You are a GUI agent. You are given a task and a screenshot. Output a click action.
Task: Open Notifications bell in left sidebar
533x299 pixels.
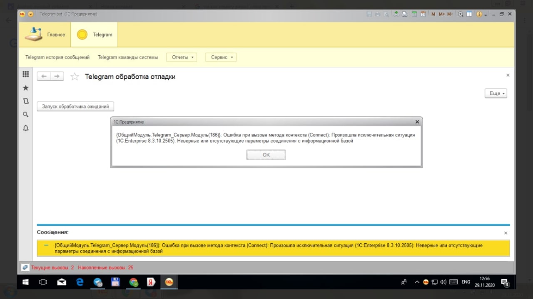point(25,128)
